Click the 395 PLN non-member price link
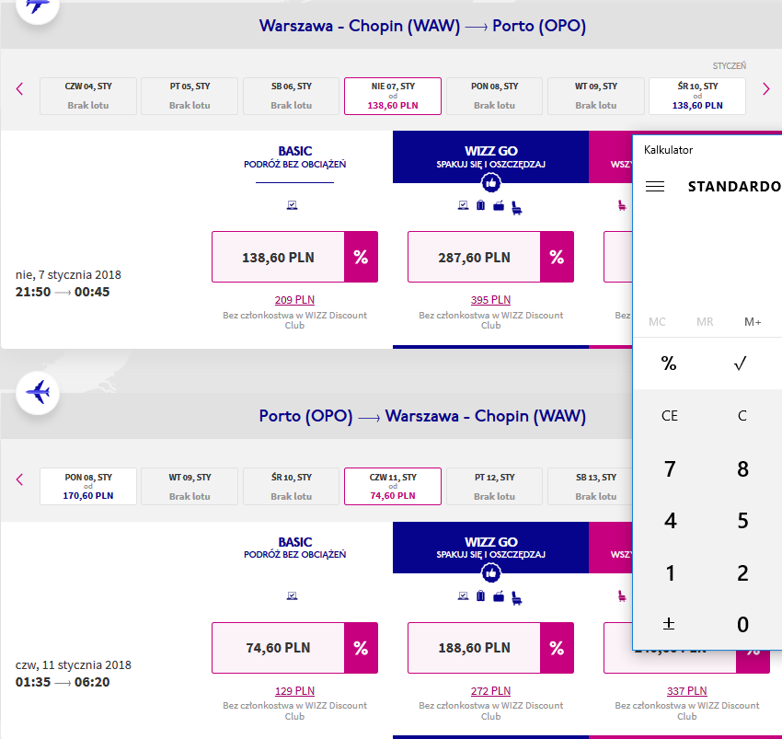This screenshot has width=782, height=739. [490, 300]
